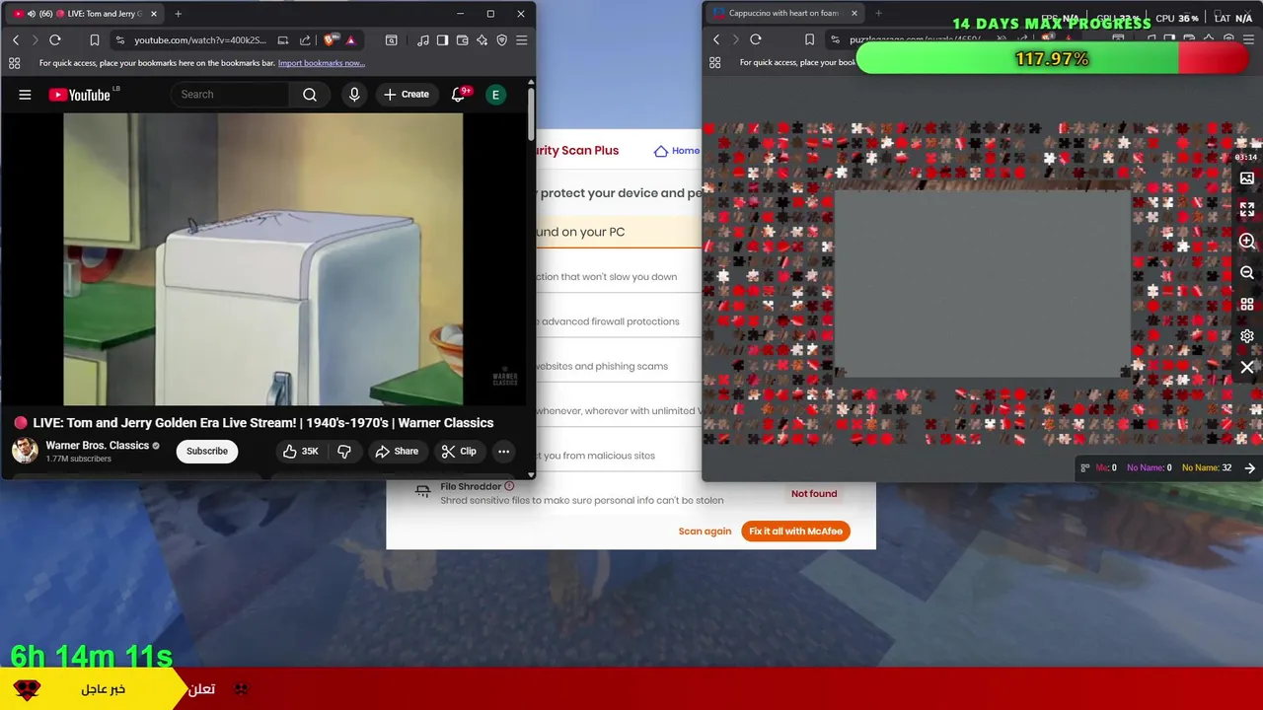
Task: Mute the YouTube tab audio icon
Action: [32, 14]
